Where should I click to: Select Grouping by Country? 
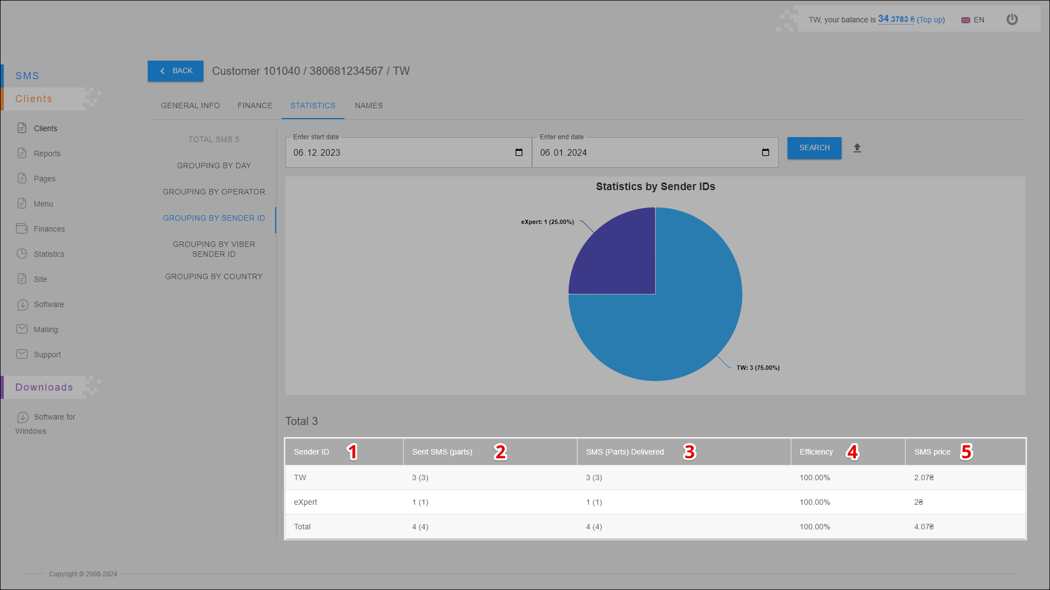click(x=214, y=276)
